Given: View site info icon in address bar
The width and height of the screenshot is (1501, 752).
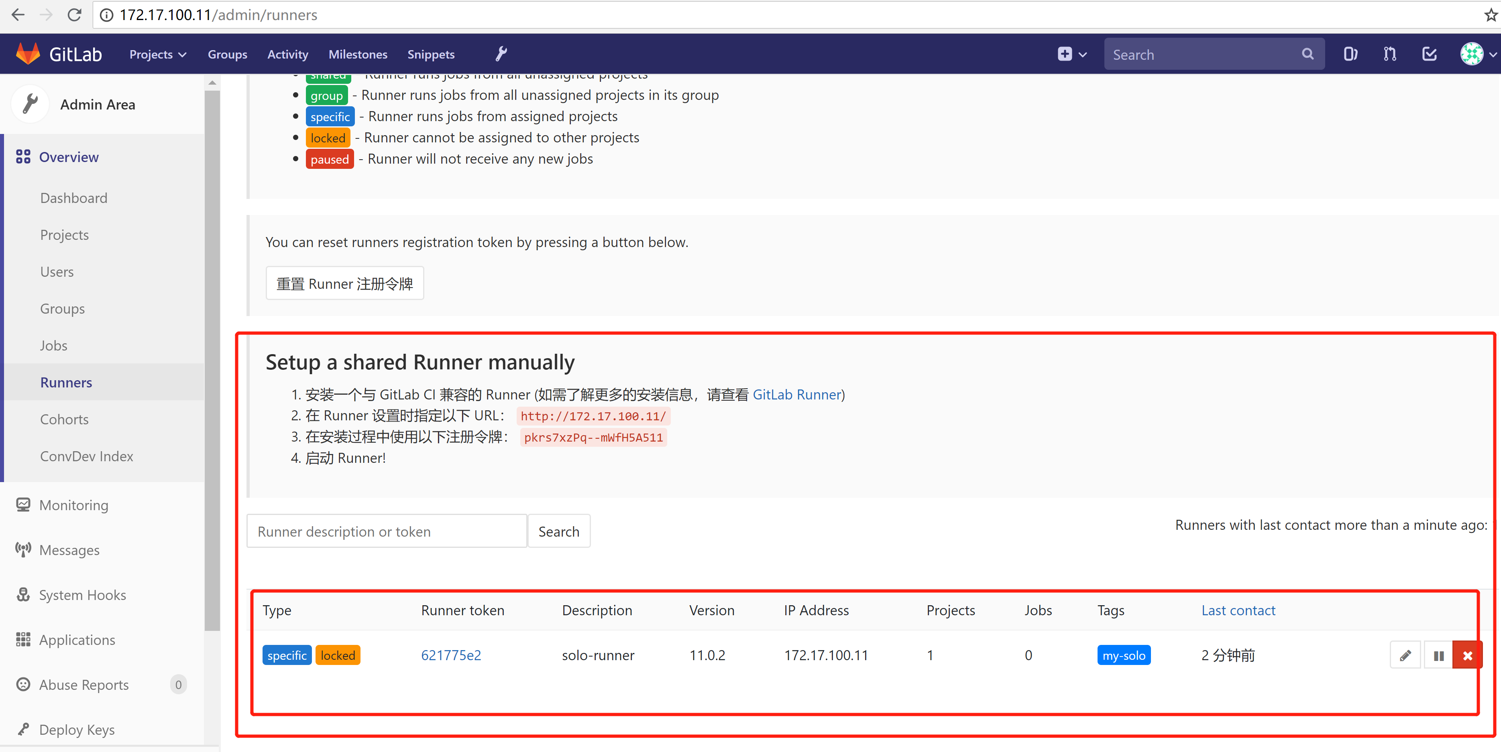Looking at the screenshot, I should click(x=106, y=14).
